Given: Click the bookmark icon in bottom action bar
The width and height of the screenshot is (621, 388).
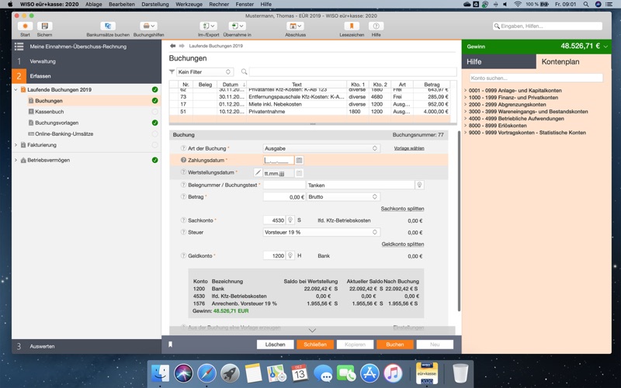Looking at the screenshot, I should [170, 345].
